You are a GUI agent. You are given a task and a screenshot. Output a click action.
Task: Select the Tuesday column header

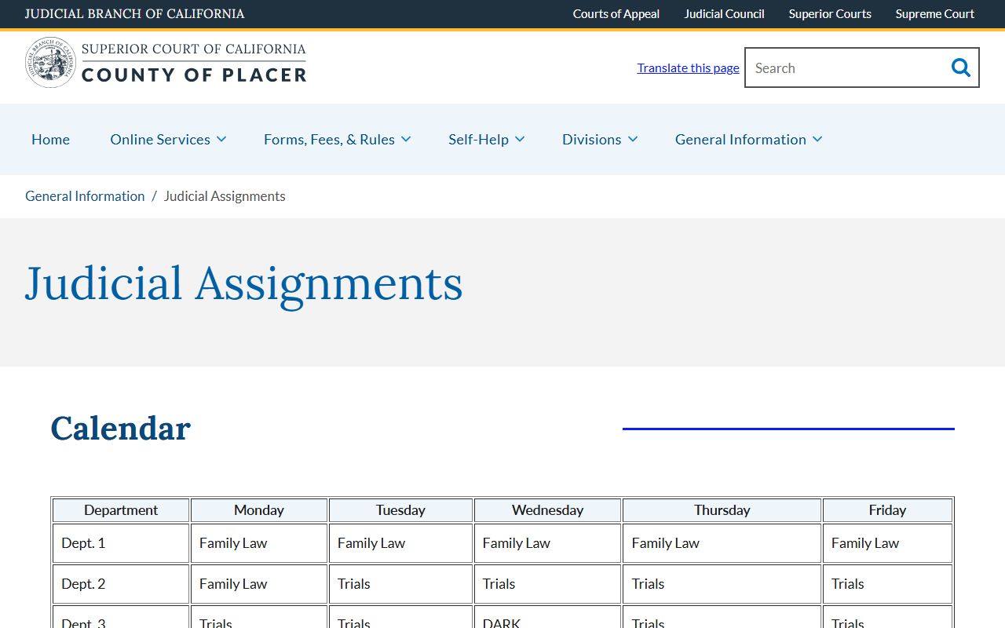(400, 510)
